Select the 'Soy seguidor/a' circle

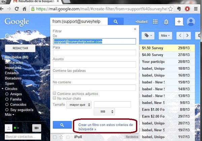pyautogui.click(x=22, y=110)
